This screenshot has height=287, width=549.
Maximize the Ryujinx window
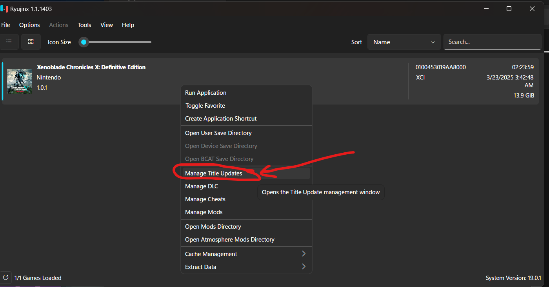tap(509, 9)
